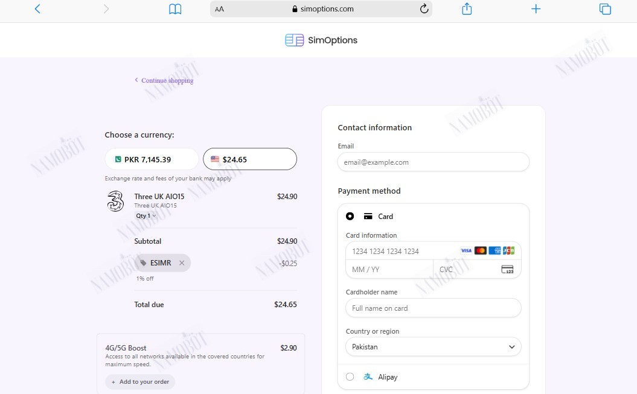Click the Cardholder name field

[434, 308]
